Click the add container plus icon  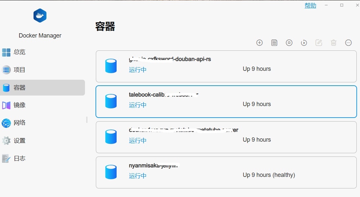pos(260,43)
